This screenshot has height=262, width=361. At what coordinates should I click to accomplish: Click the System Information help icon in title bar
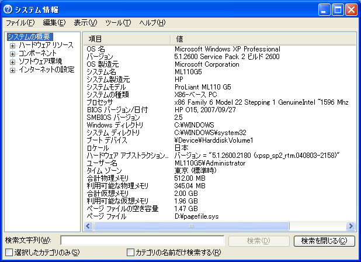[8, 9]
